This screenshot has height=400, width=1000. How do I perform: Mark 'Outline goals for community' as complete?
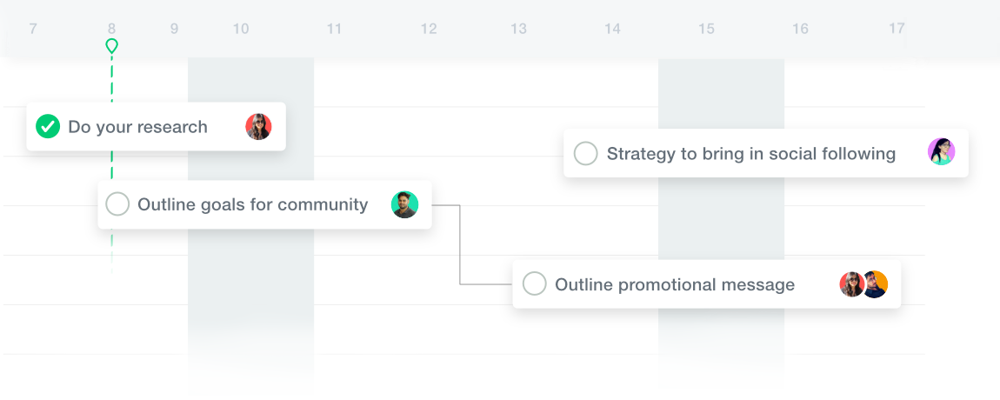(117, 204)
